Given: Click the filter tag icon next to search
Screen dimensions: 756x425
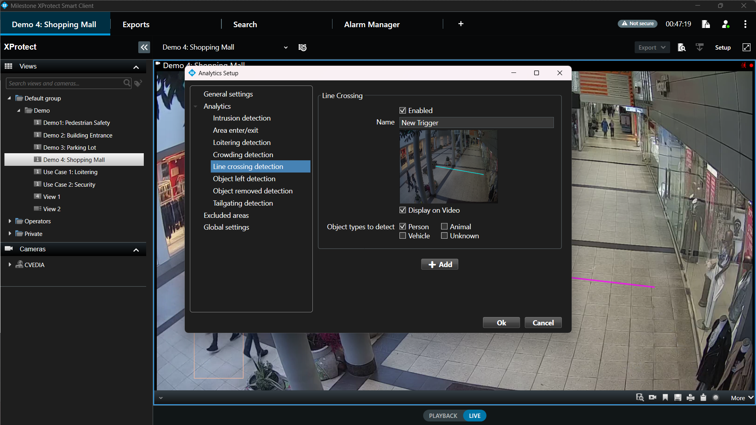Looking at the screenshot, I should coord(138,83).
